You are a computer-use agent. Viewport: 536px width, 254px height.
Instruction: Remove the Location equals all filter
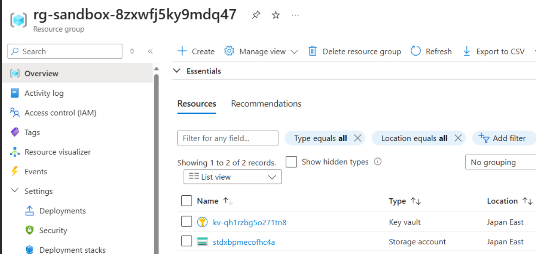(x=458, y=138)
